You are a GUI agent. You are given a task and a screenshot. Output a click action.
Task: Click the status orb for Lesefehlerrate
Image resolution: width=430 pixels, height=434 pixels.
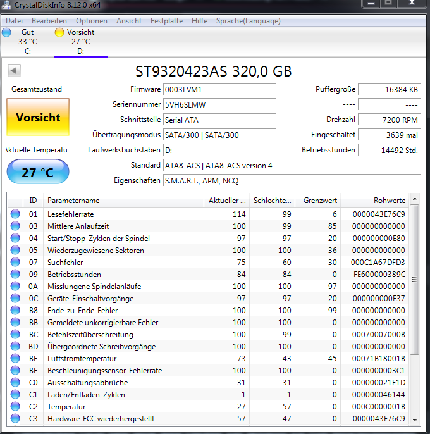coord(15,214)
